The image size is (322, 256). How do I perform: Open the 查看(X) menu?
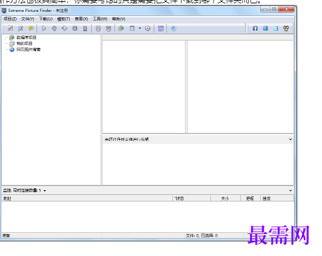point(81,19)
